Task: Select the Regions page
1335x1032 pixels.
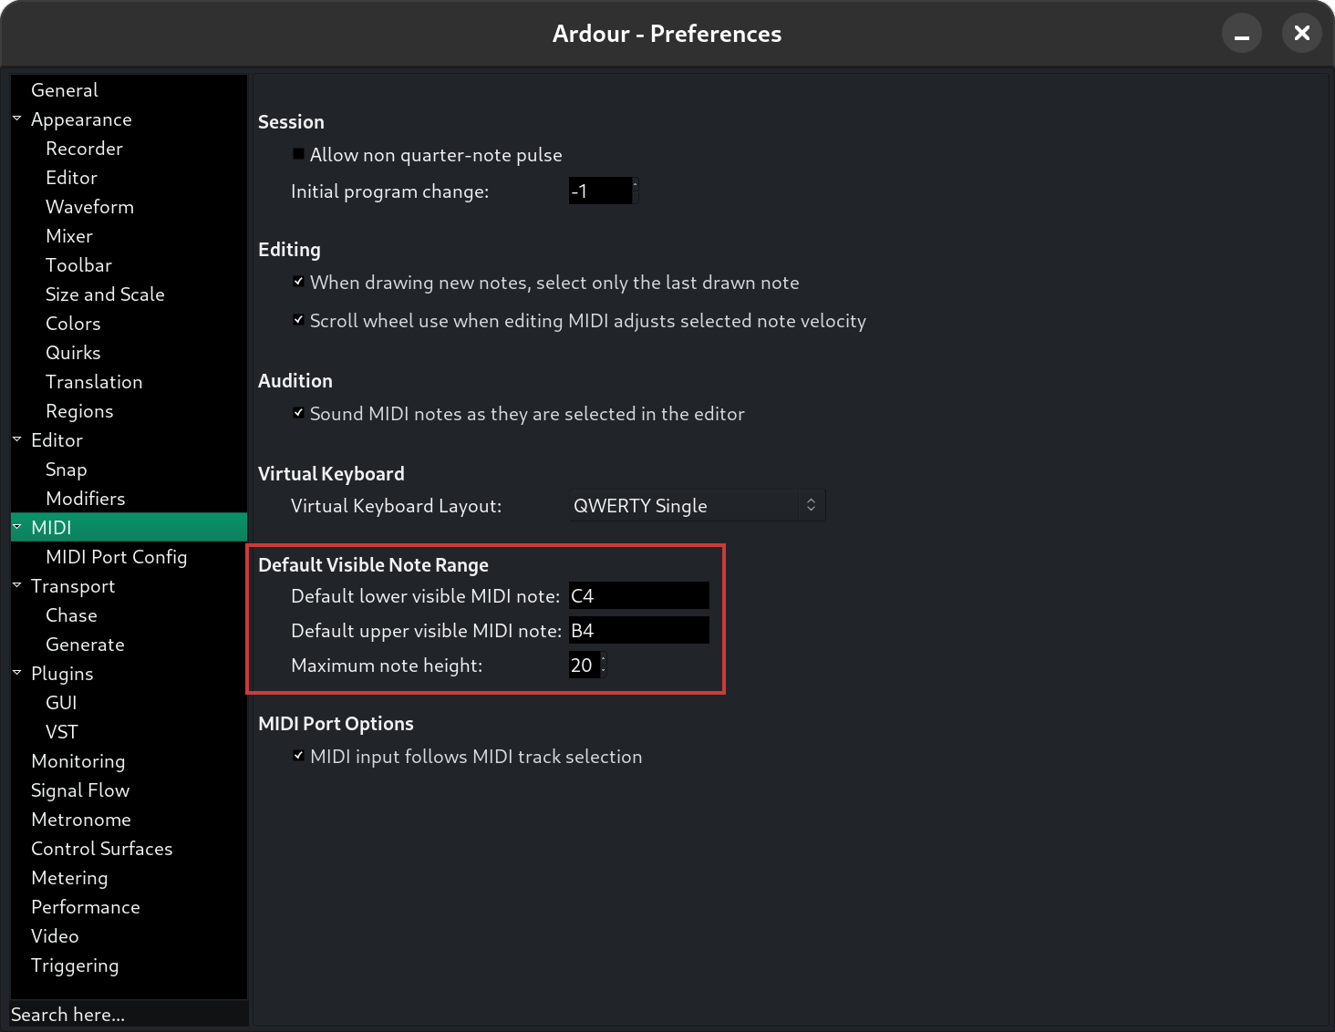Action: point(79,410)
